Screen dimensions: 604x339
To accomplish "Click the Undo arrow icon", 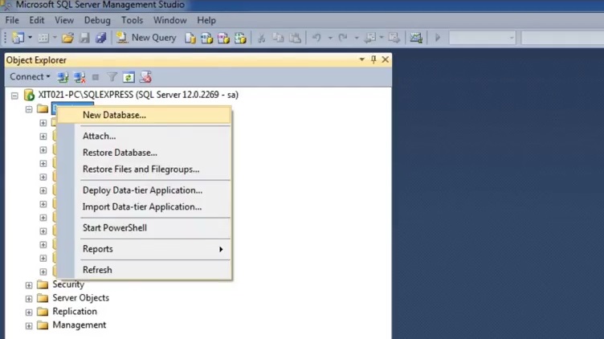I will (x=316, y=38).
